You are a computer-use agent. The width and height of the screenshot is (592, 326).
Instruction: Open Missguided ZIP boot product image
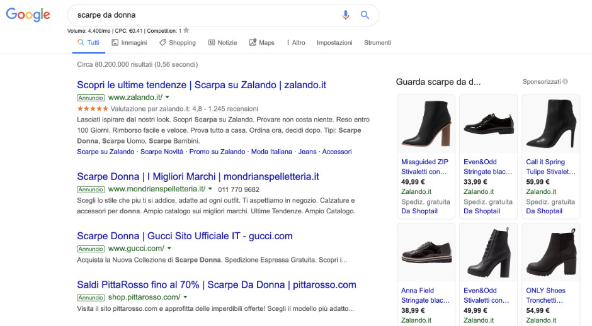(x=426, y=124)
